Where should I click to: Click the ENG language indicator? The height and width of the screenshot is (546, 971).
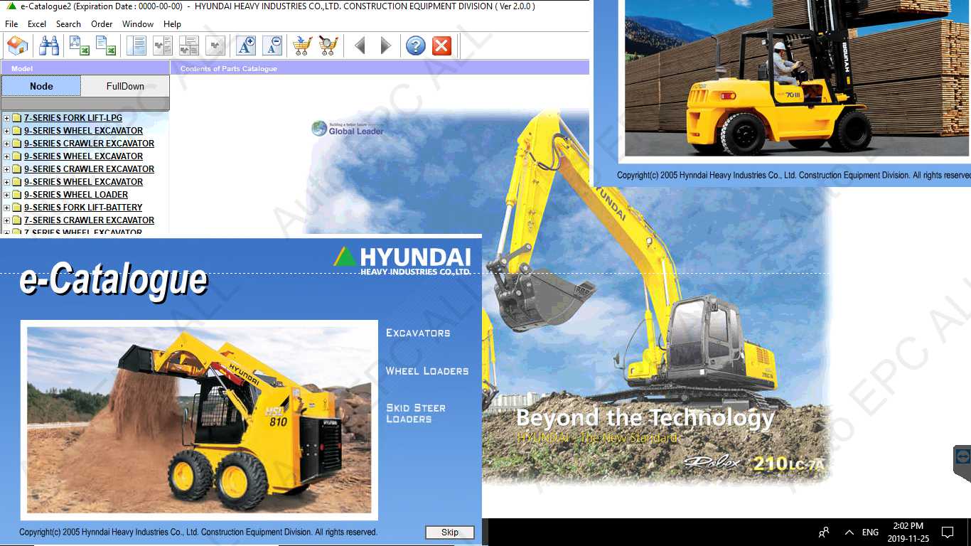pos(870,532)
